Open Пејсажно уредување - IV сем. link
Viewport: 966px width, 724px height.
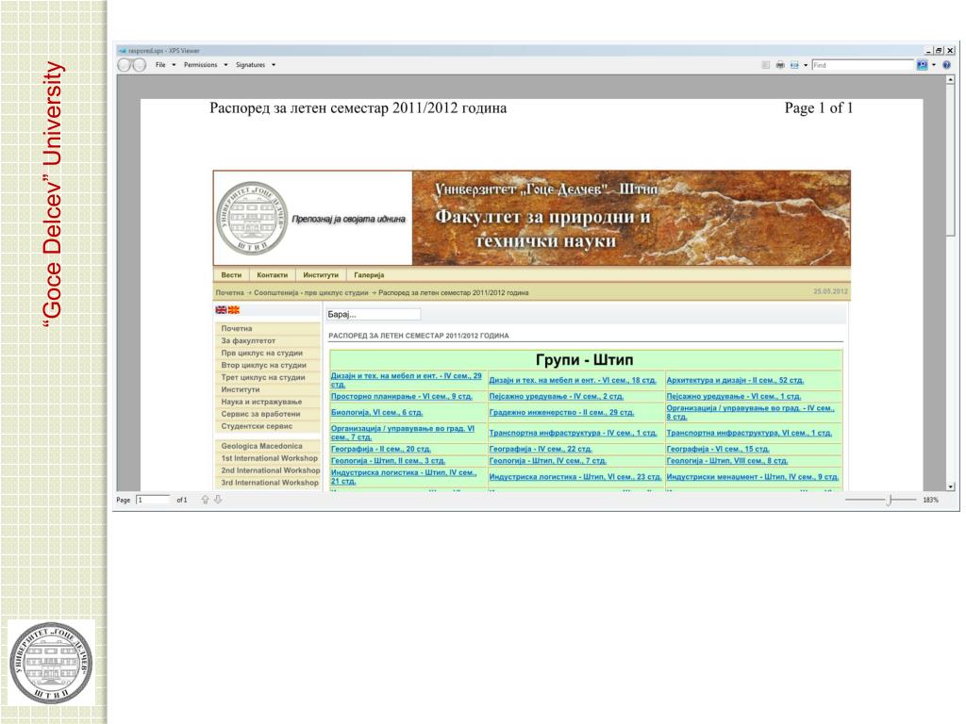point(557,397)
